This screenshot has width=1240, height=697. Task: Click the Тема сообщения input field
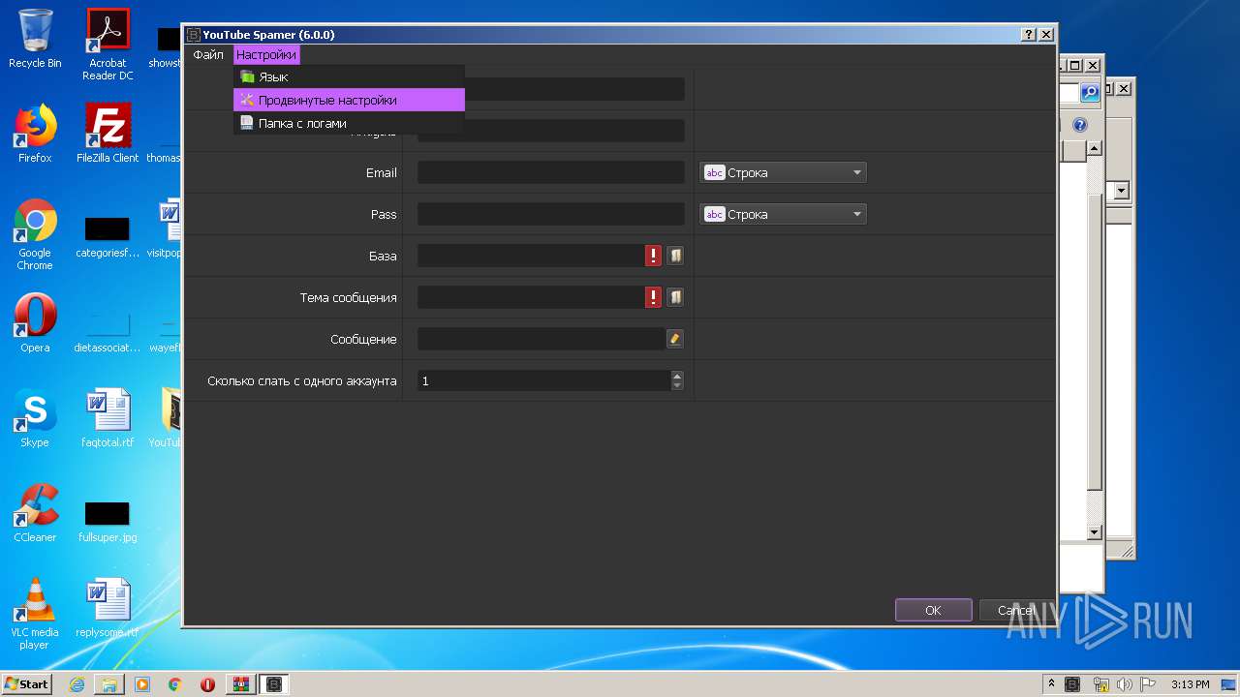coord(531,297)
